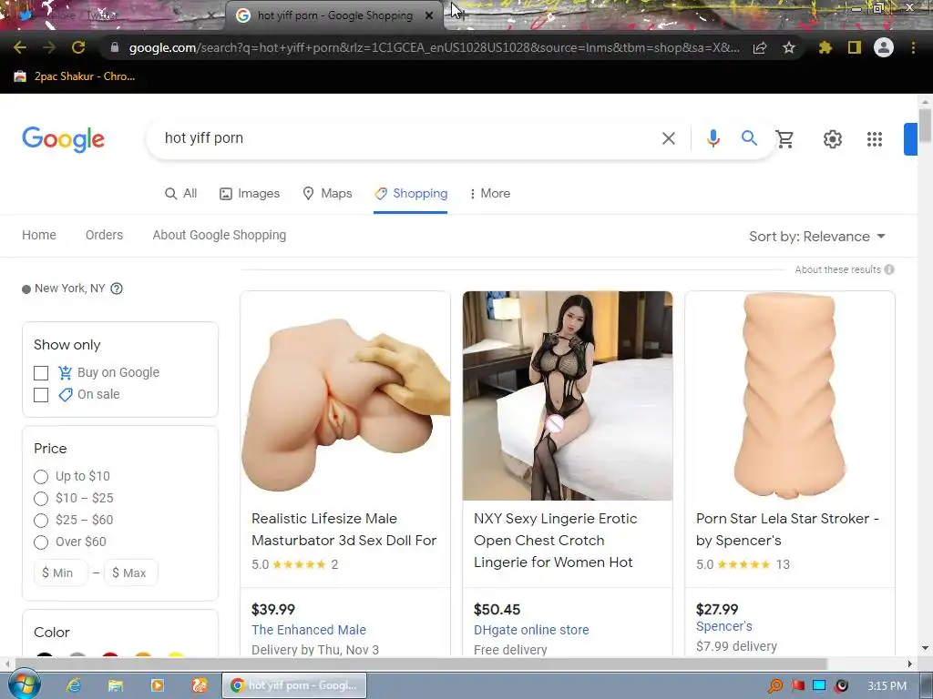Open The Enhanced Male store link
This screenshot has width=933, height=699.
pos(308,630)
